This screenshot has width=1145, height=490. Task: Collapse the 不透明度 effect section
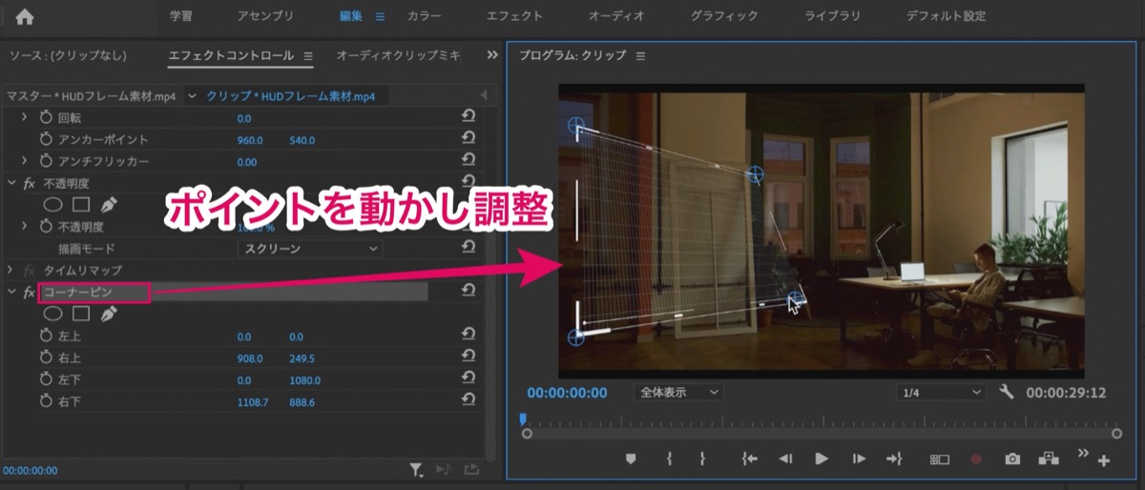[x=10, y=182]
